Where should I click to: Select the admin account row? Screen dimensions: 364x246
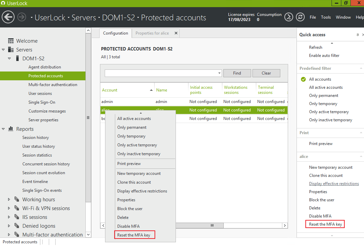tap(194, 102)
